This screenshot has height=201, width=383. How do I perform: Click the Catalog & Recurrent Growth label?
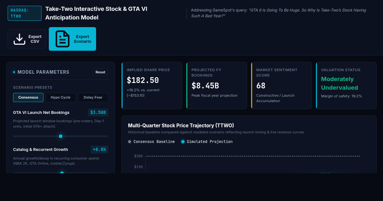41,149
